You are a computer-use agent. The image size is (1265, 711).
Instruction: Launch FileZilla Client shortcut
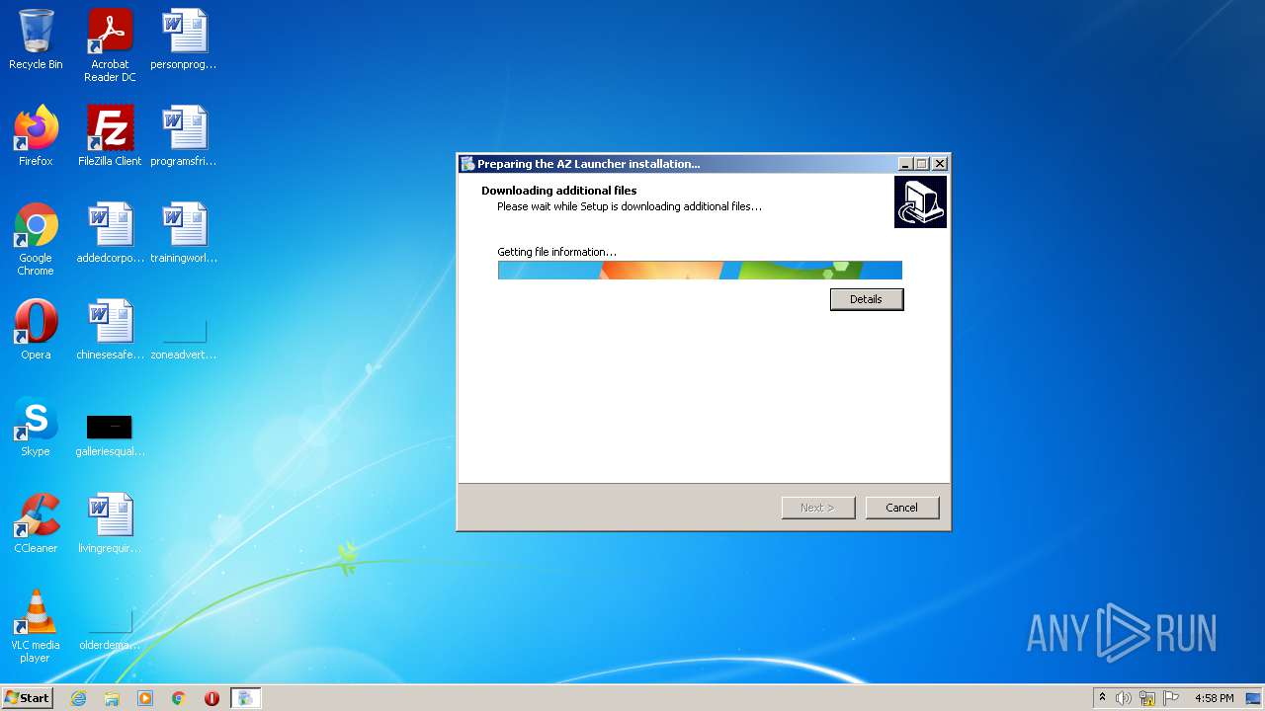click(110, 136)
